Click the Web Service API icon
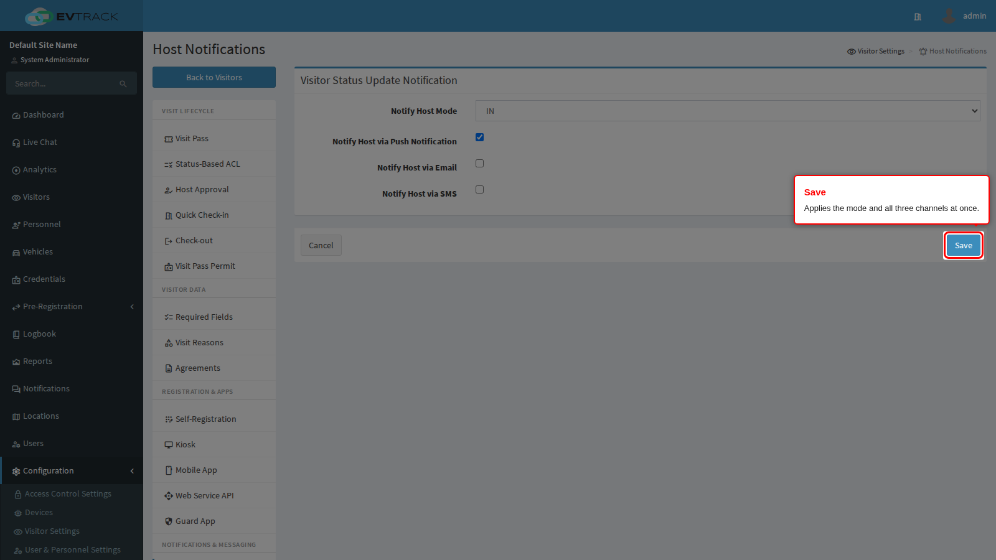 (x=169, y=496)
